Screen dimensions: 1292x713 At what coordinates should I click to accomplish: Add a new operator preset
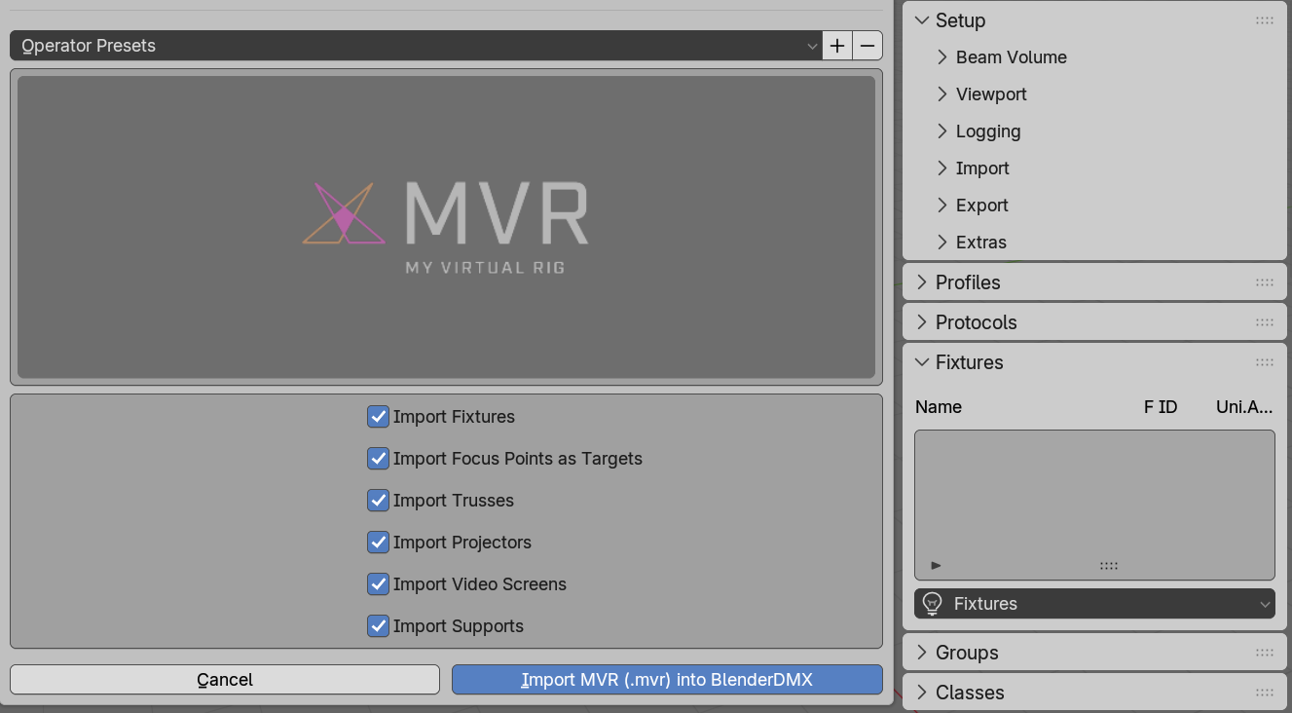[x=837, y=46]
